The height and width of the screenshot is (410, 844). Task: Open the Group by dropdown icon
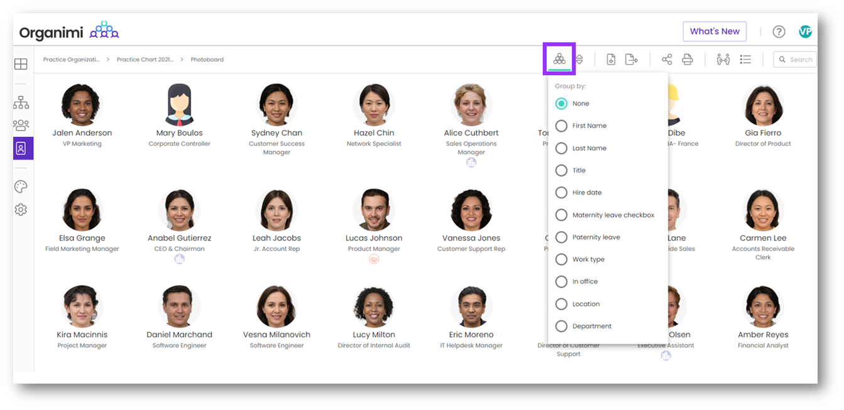(559, 59)
